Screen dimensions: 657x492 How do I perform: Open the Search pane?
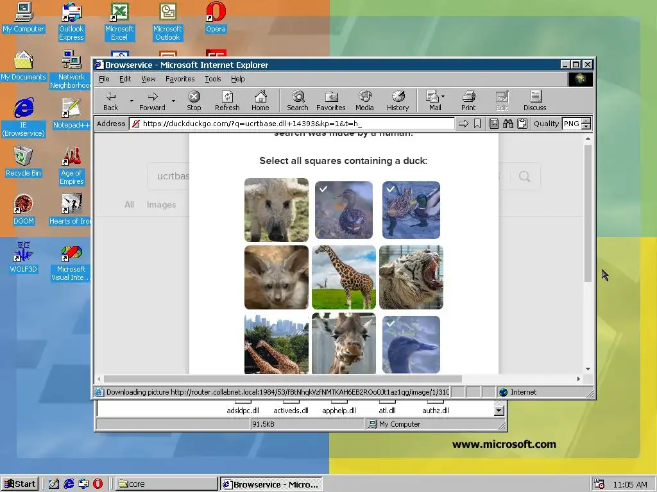click(298, 101)
